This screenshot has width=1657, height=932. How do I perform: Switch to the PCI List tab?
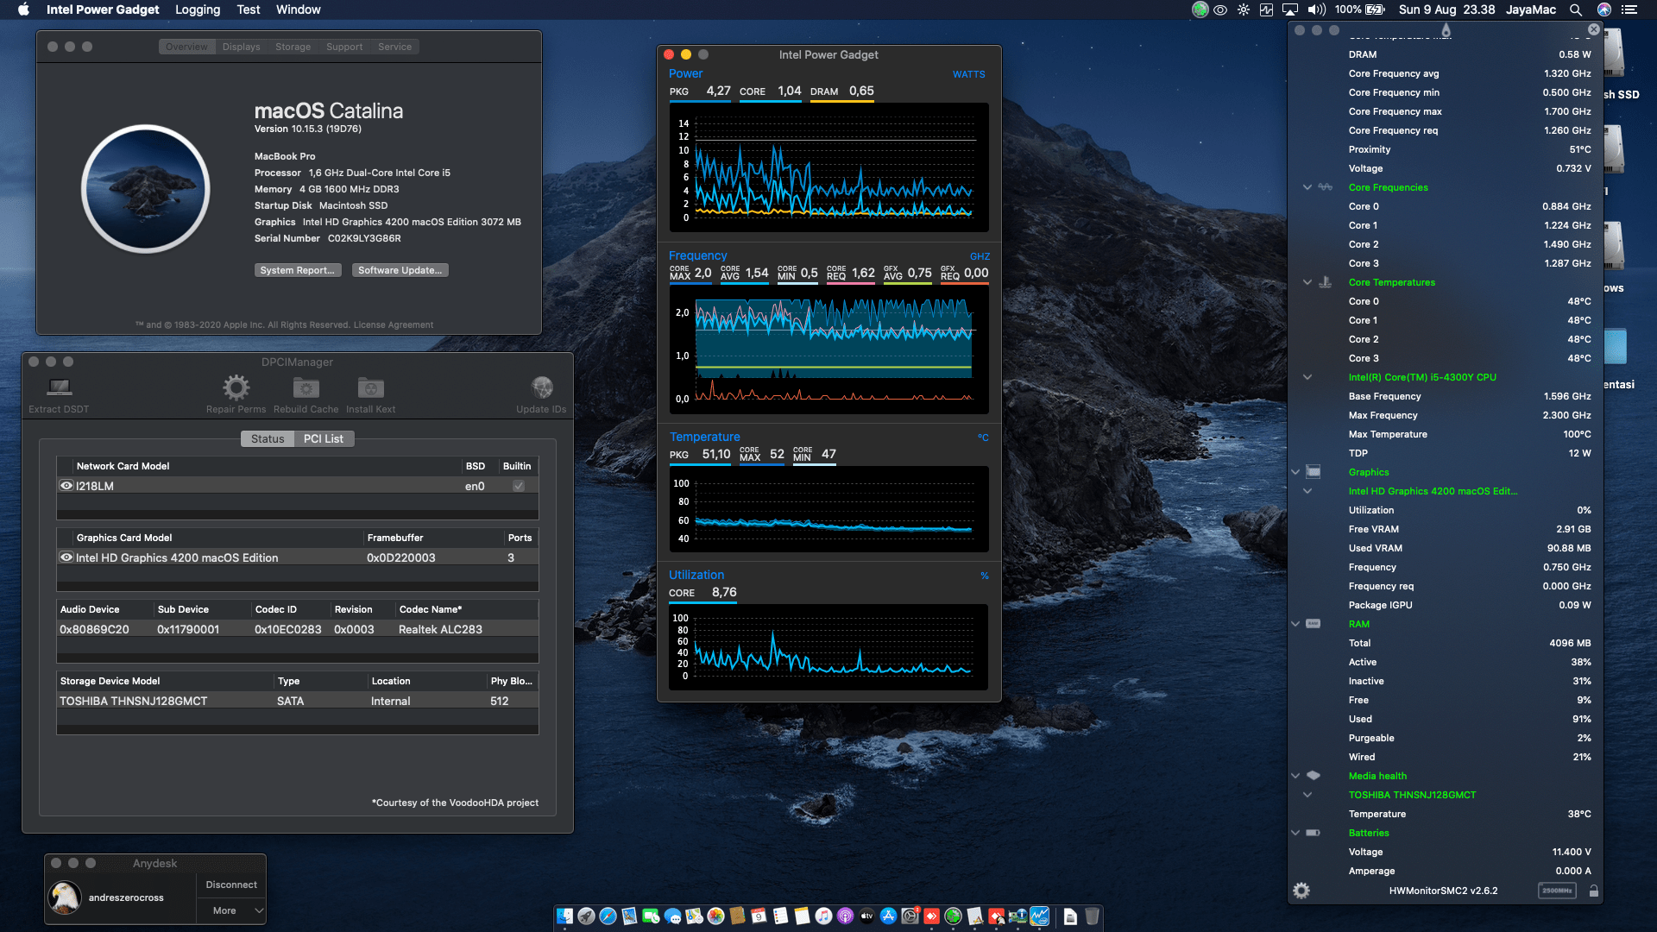point(324,438)
